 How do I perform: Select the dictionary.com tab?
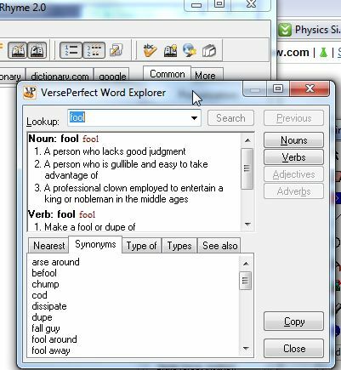point(60,75)
